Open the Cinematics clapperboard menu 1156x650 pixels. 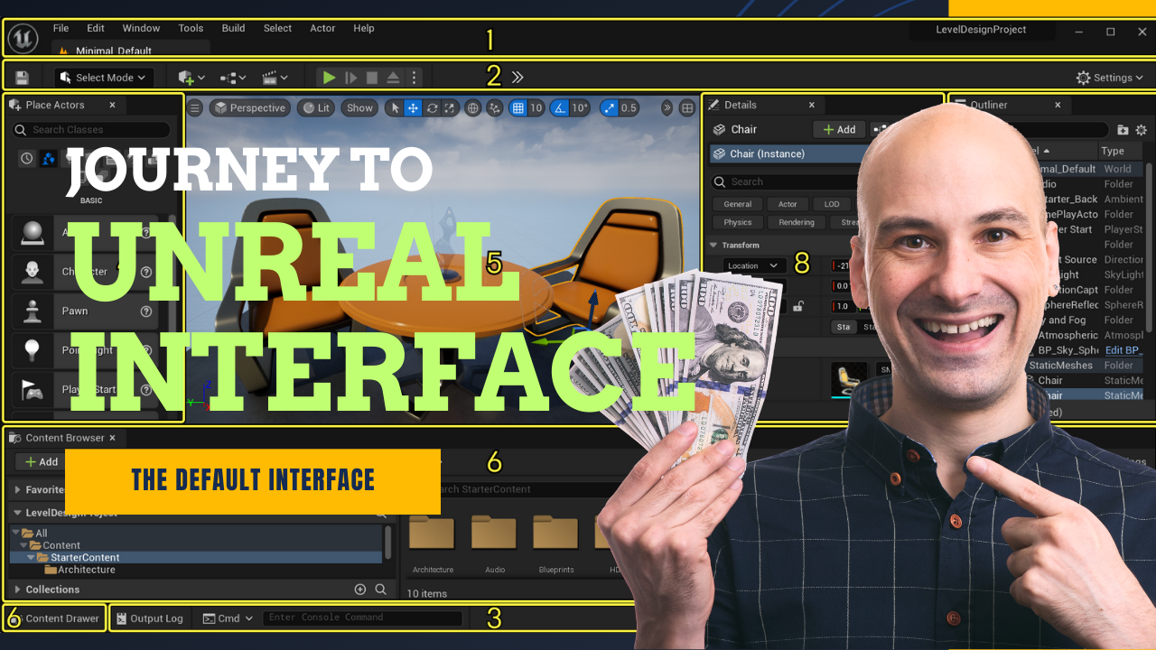[x=275, y=78]
